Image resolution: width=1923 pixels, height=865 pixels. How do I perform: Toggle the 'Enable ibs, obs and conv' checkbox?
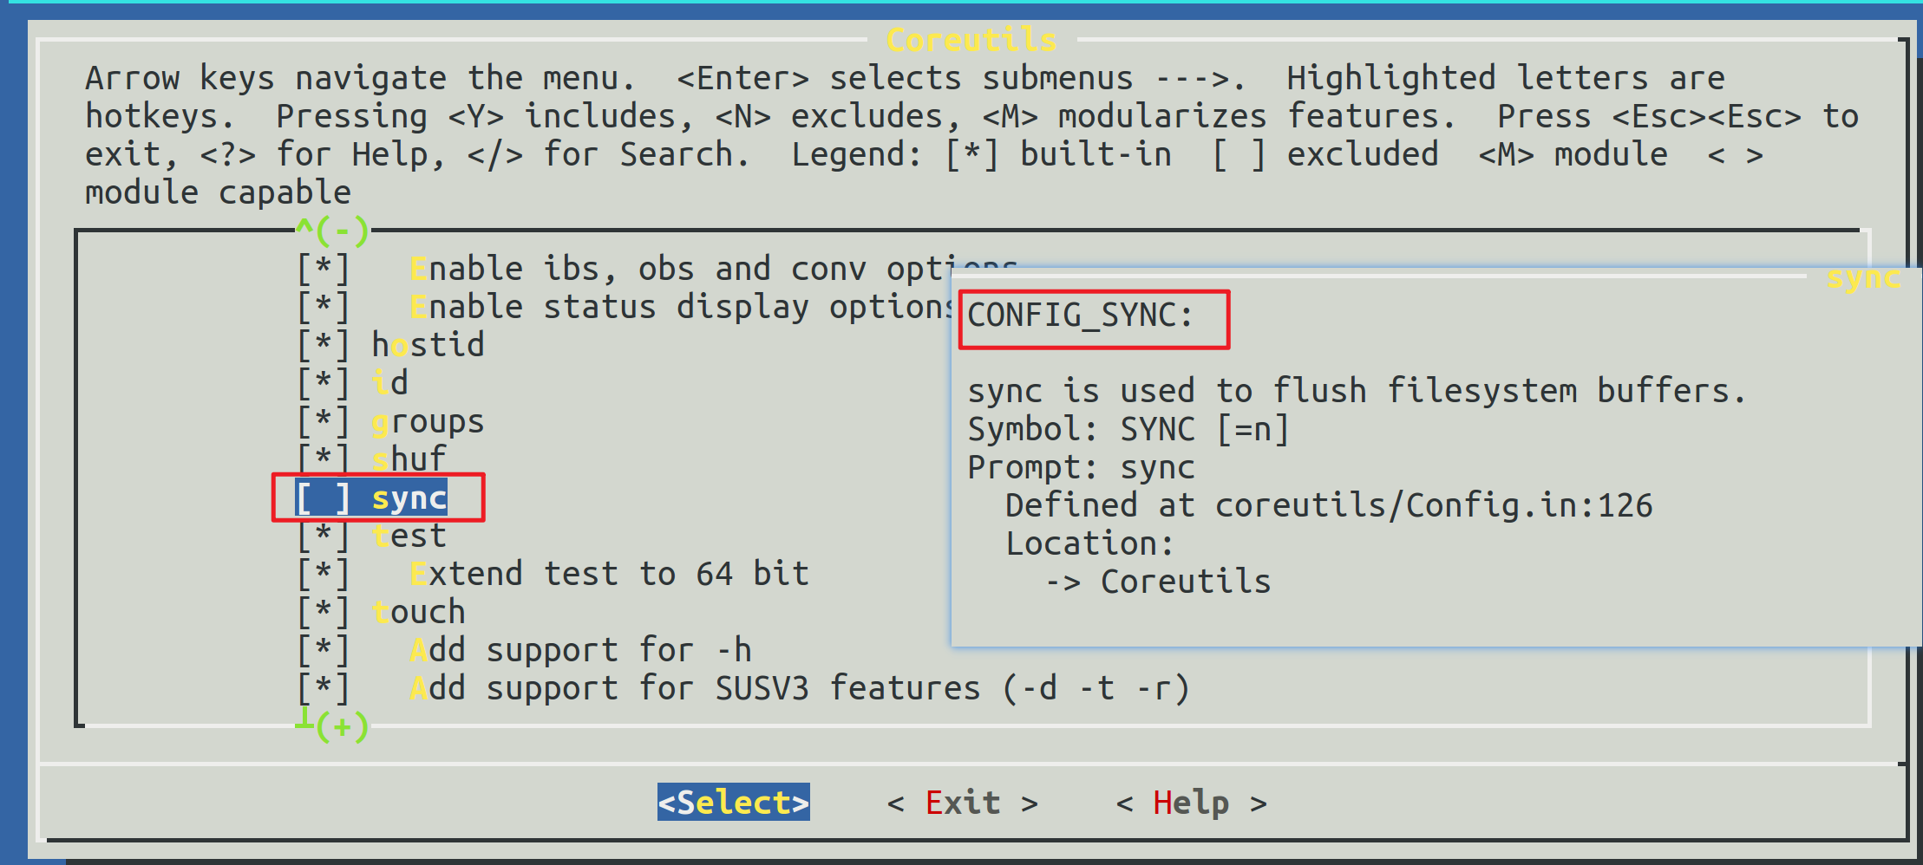pos(323,269)
